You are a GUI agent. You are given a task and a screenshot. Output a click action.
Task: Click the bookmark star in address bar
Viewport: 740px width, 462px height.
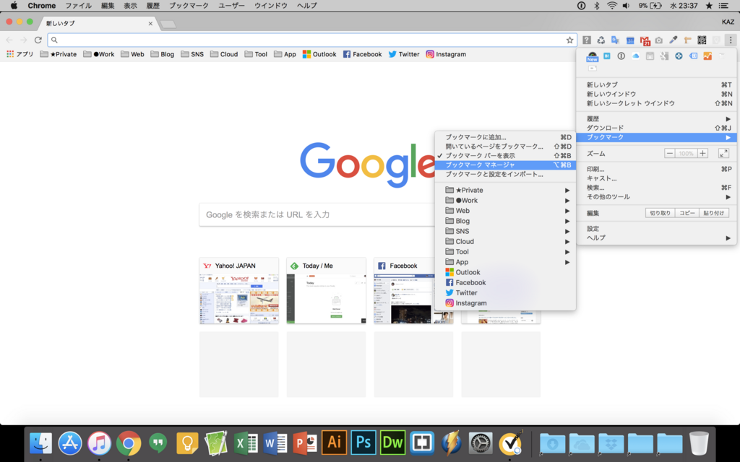click(569, 40)
